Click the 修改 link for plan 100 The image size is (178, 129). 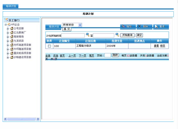162,46
